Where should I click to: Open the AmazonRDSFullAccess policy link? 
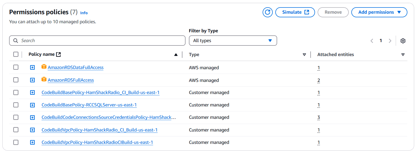click(x=71, y=80)
